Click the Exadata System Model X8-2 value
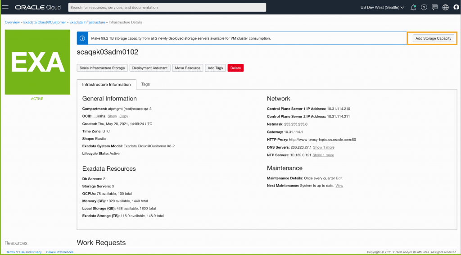461x255 pixels. point(149,146)
